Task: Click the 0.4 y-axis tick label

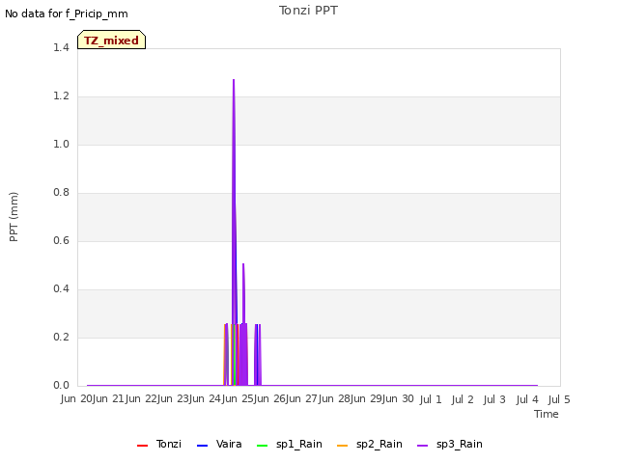Action: click(61, 289)
